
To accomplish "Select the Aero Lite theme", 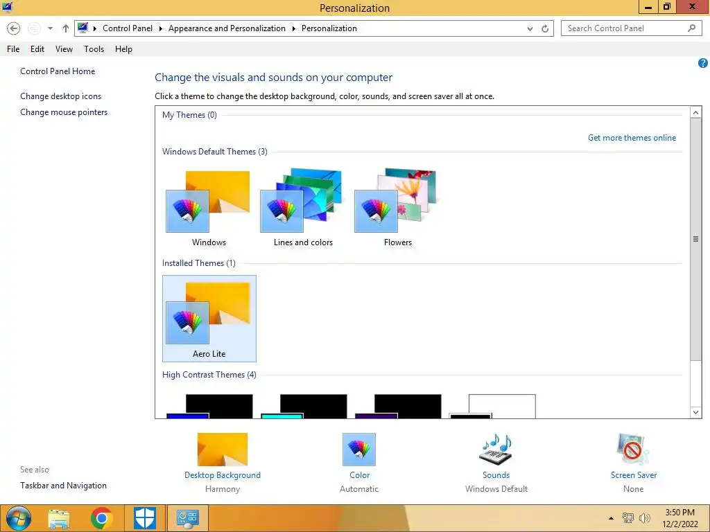I will click(x=209, y=319).
